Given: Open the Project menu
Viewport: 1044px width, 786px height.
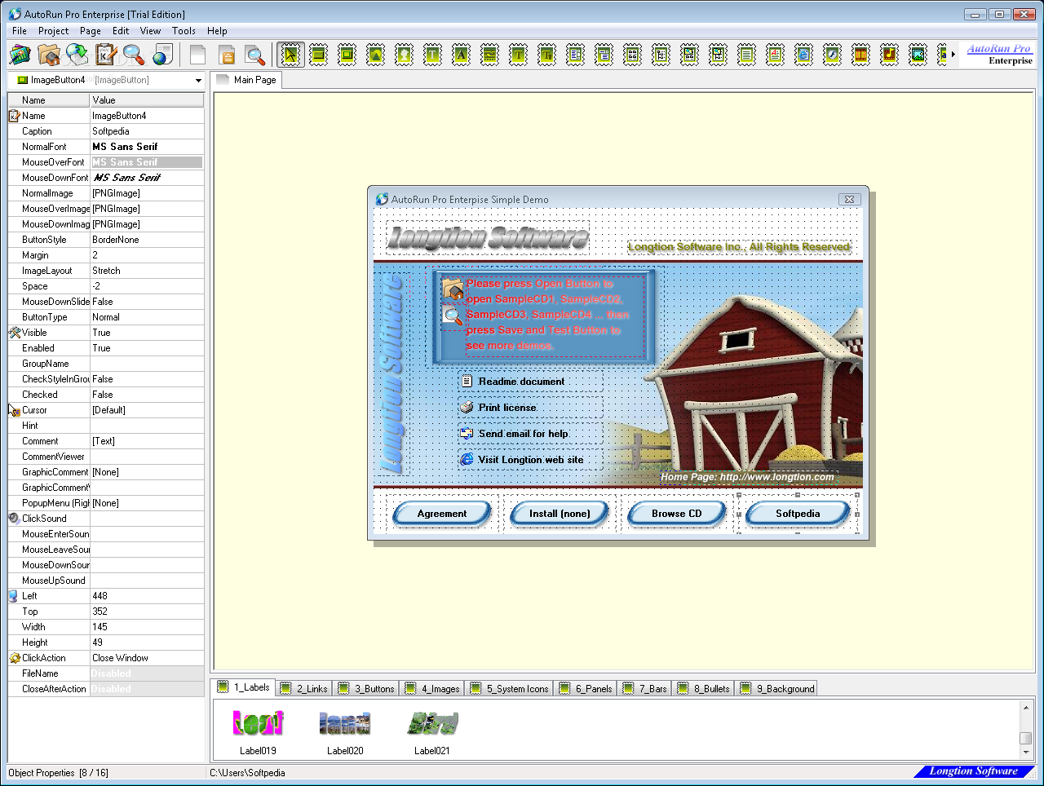Looking at the screenshot, I should tap(54, 31).
